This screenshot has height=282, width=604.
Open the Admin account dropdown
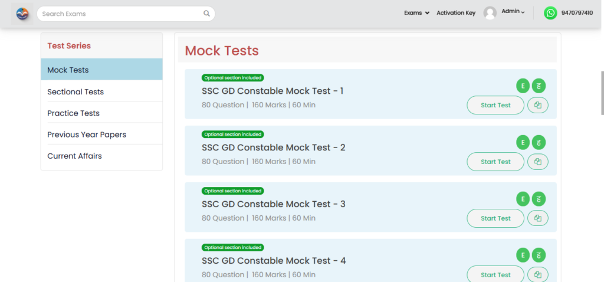point(513,12)
